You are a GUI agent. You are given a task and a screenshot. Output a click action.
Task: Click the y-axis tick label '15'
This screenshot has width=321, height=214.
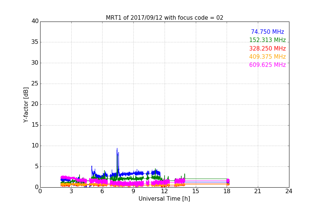coord(35,125)
